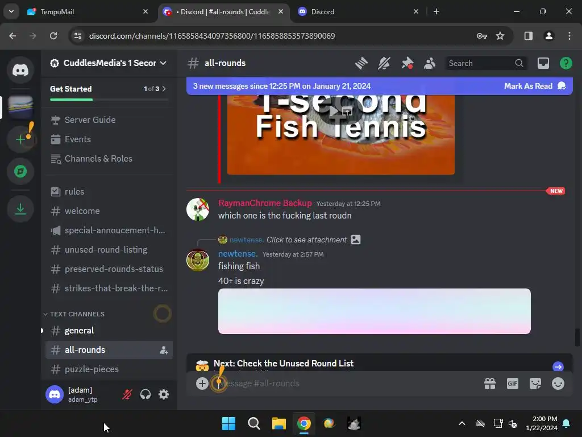The height and width of the screenshot is (437, 582).
Task: Open new browser tab plus button
Action: (436, 12)
